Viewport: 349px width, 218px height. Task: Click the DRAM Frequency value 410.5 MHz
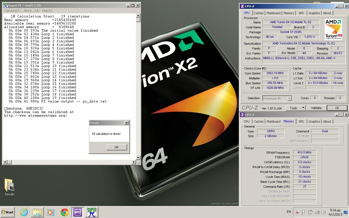click(x=305, y=153)
